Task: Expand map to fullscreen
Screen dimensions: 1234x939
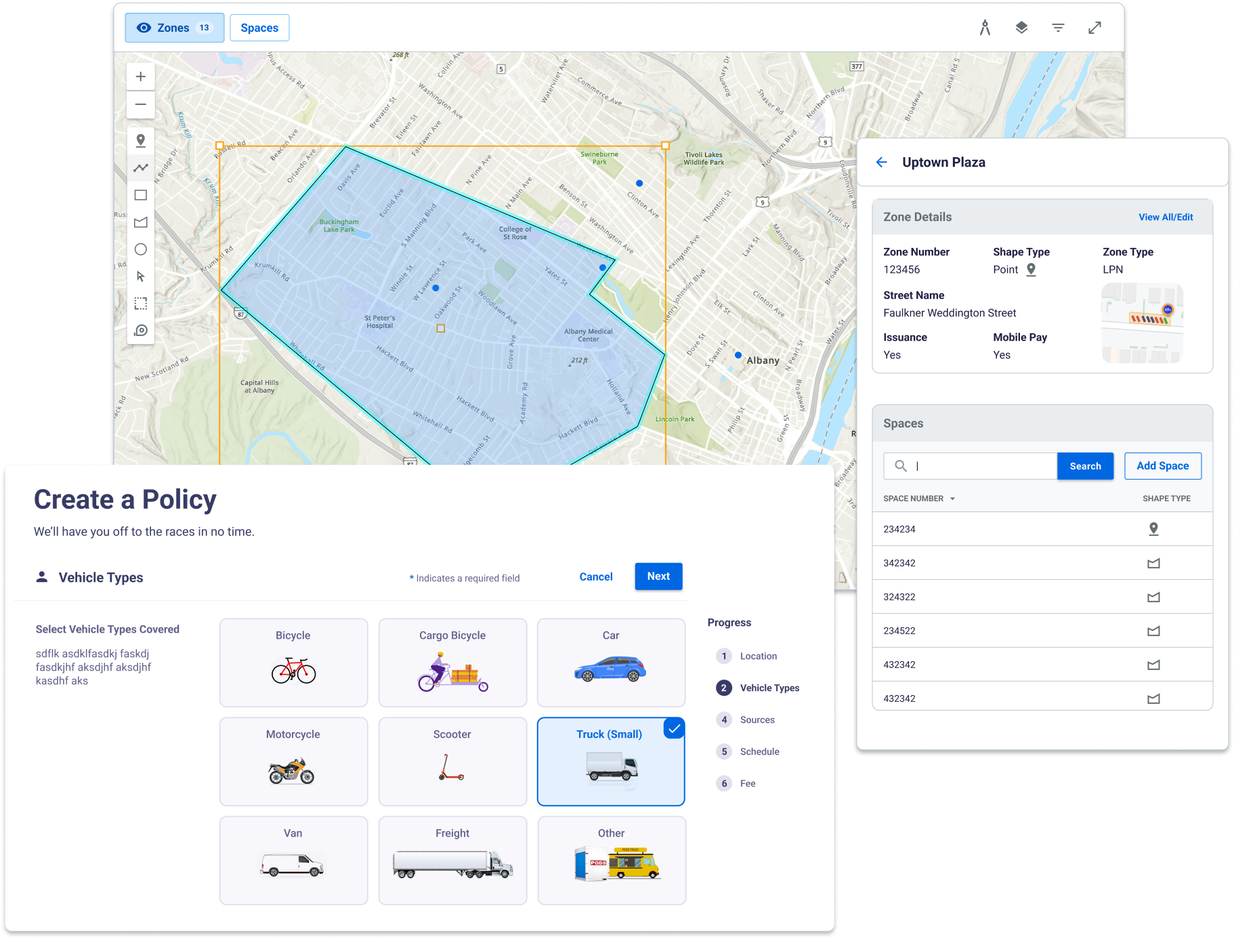Action: [1094, 28]
